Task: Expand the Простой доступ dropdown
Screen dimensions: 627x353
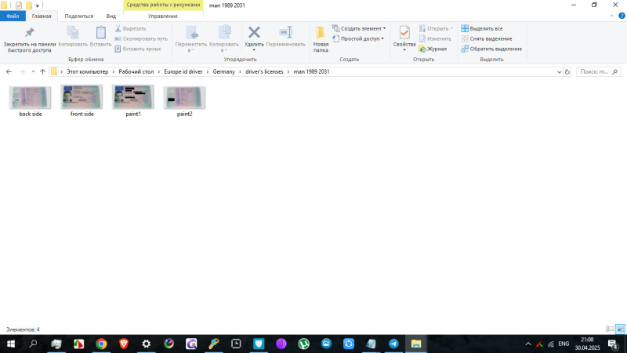Action: click(382, 38)
